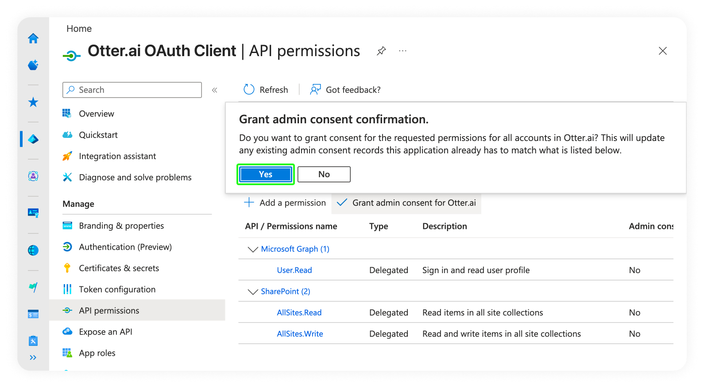
Task: Click the Add a permission plus icon
Action: (x=249, y=203)
